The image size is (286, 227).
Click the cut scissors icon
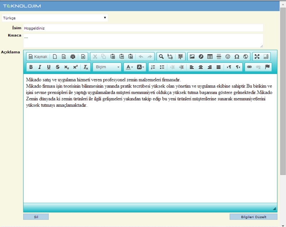pos(95,57)
